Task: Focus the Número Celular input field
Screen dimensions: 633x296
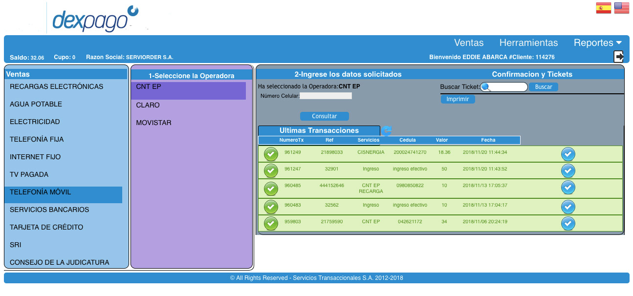Action: 326,96
